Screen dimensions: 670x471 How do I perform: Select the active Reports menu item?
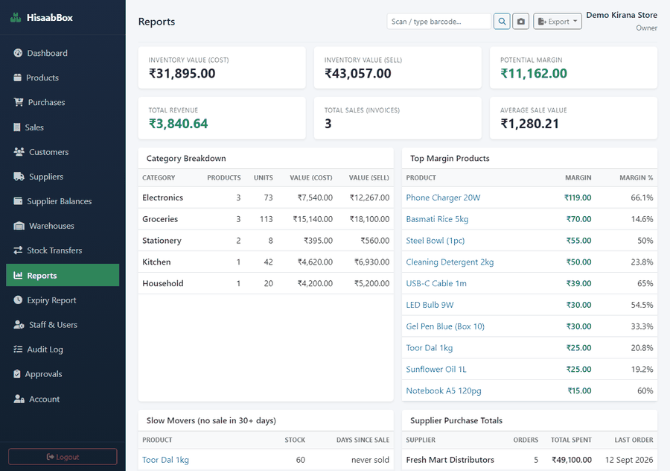pos(63,275)
